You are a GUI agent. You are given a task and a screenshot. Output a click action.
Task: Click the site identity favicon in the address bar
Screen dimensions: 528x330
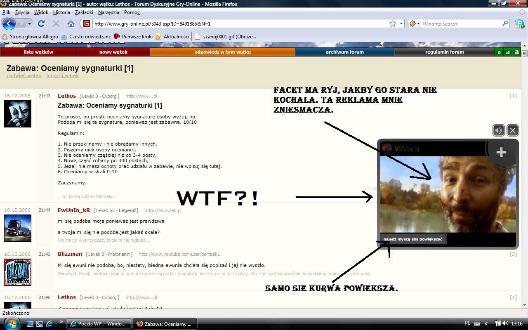click(86, 24)
